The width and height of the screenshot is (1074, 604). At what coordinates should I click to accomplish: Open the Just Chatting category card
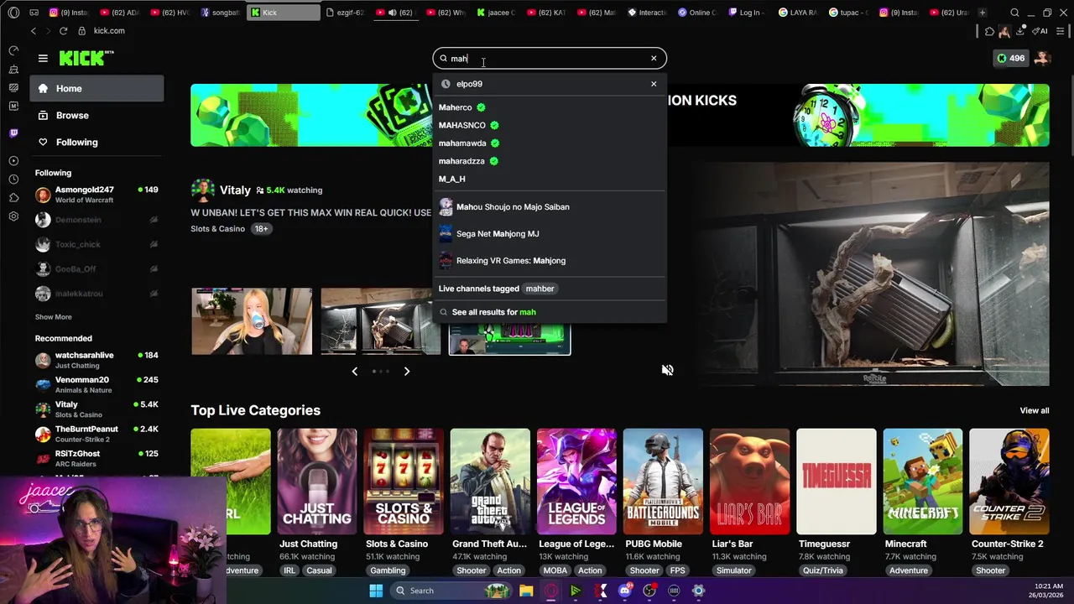pyautogui.click(x=317, y=482)
